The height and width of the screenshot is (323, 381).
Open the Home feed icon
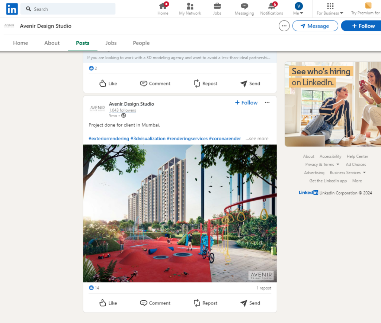[x=163, y=6]
